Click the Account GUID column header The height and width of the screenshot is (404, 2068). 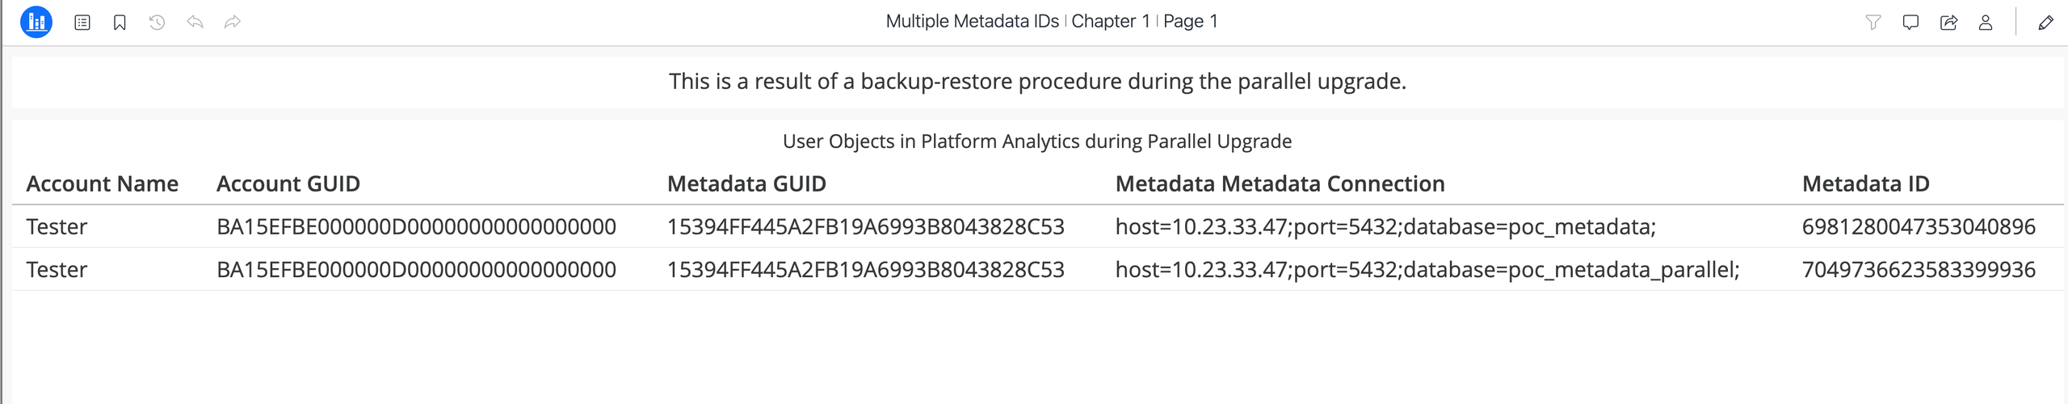click(x=288, y=184)
